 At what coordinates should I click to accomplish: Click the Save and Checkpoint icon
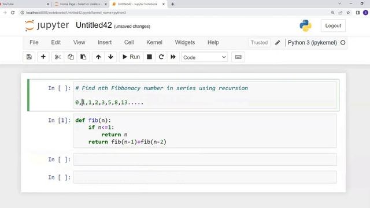tap(29, 57)
